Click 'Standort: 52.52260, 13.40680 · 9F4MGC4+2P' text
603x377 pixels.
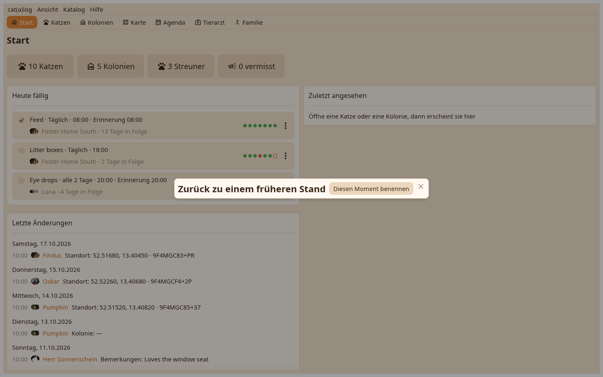(127, 281)
